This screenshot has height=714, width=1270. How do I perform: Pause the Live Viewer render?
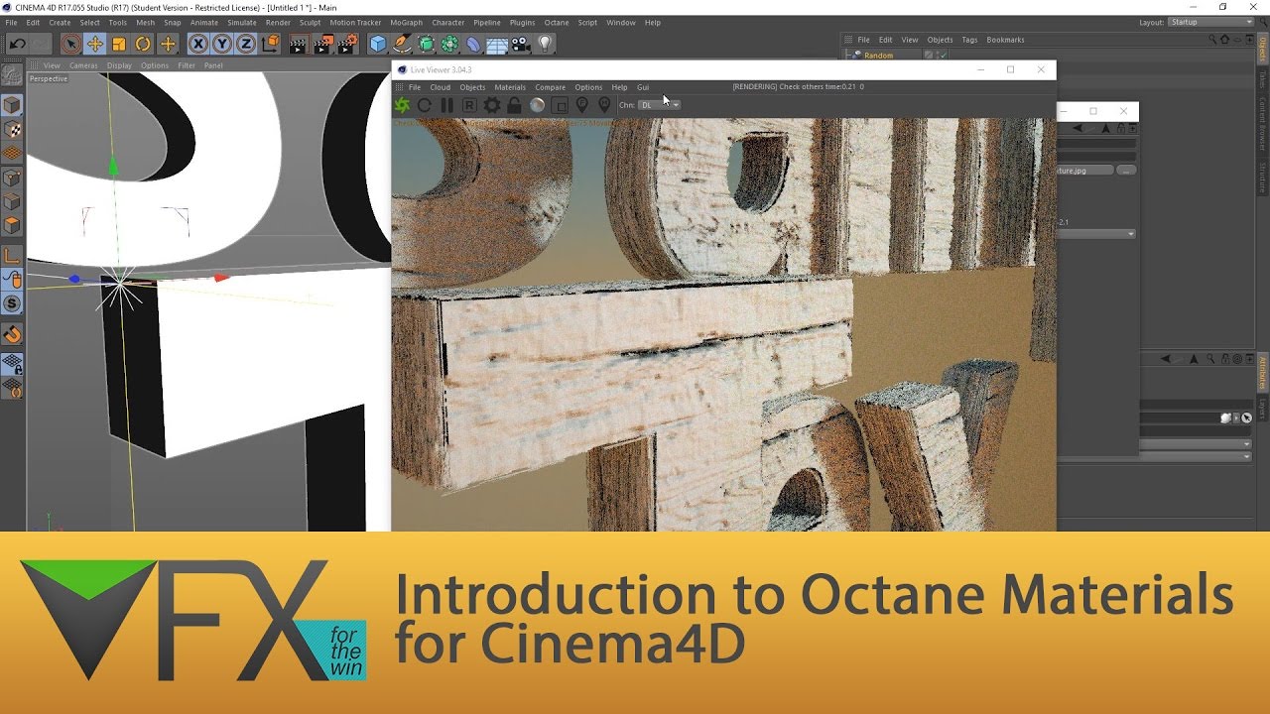coord(446,105)
